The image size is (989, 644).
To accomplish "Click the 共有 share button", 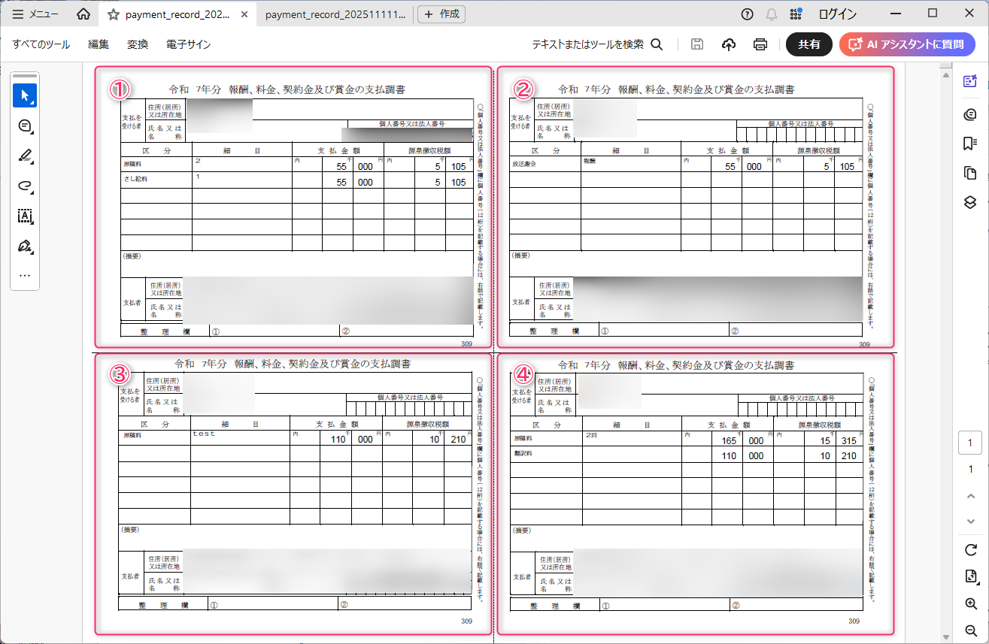I will pyautogui.click(x=809, y=44).
